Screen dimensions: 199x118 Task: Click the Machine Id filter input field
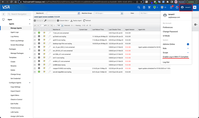pos(62,13)
